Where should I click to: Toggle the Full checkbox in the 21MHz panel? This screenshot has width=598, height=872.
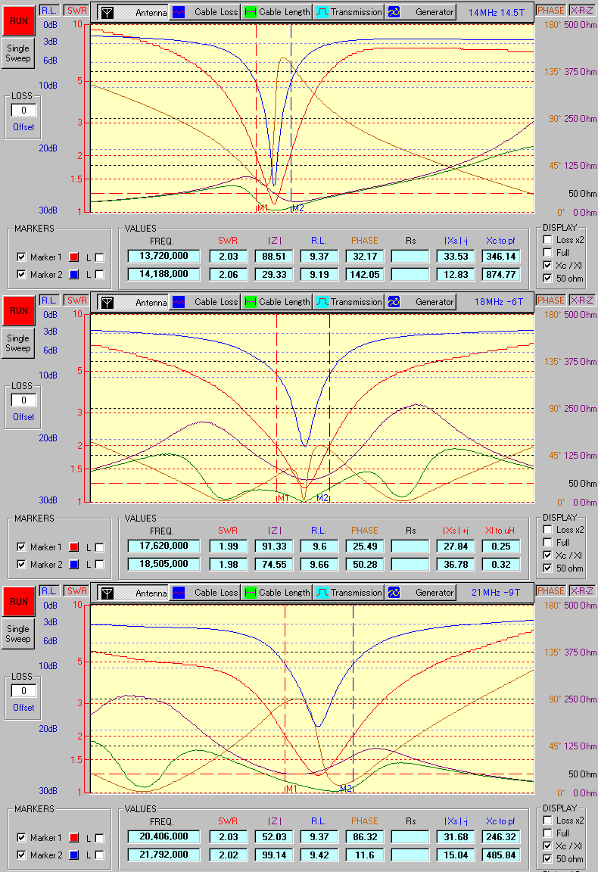(548, 833)
